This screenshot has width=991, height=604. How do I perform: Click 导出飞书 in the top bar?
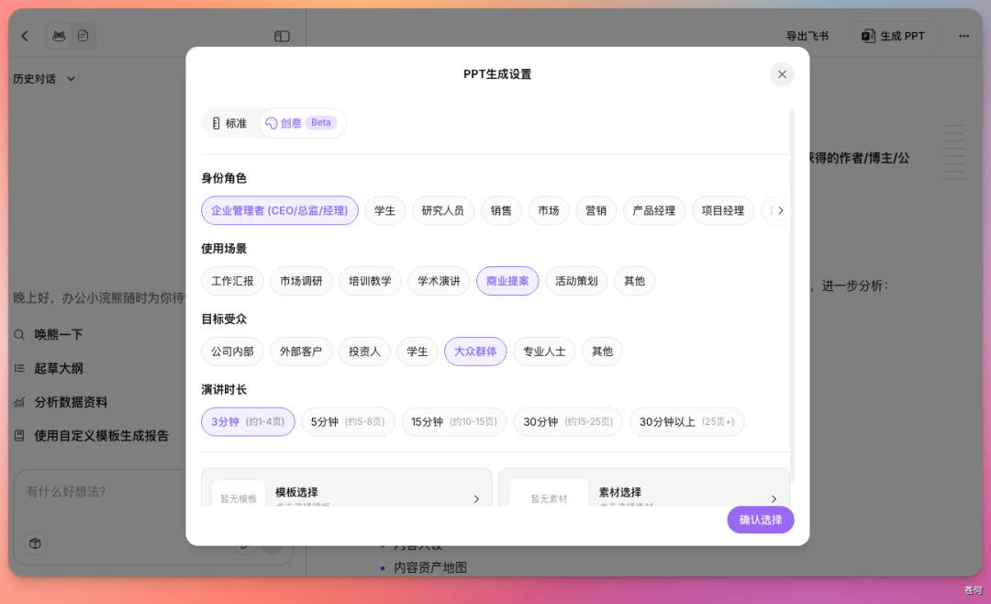807,36
